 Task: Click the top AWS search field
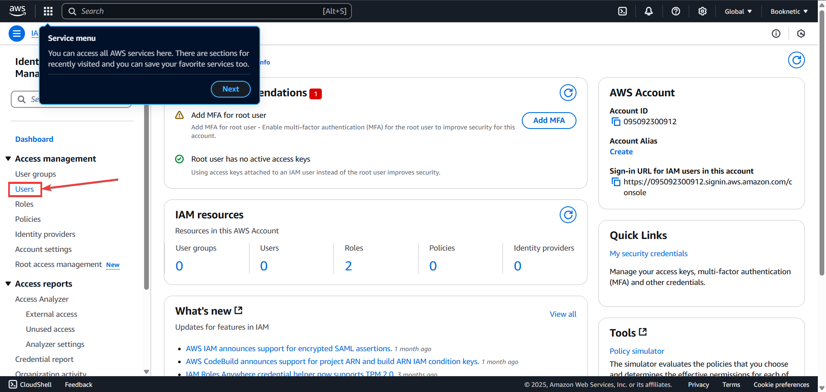tap(206, 11)
